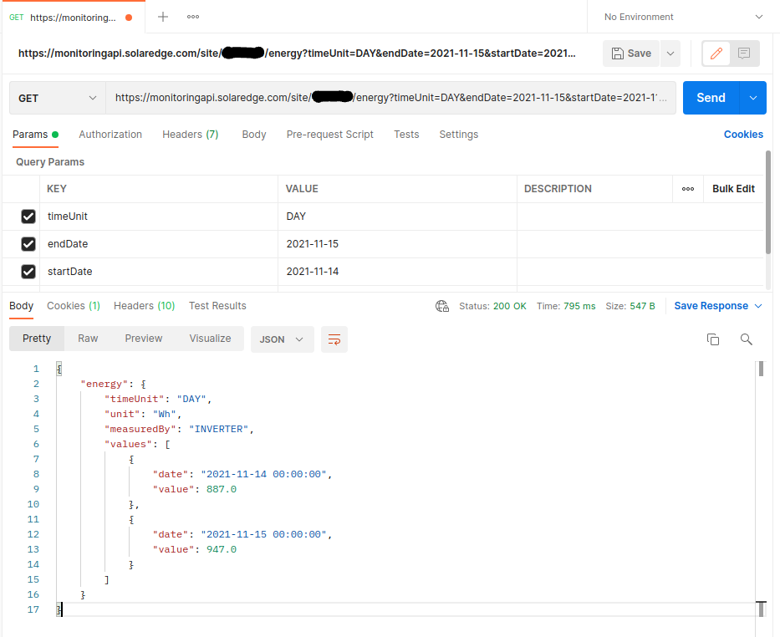Open a new request tab with plus icon
The width and height of the screenshot is (780, 637).
tap(162, 17)
